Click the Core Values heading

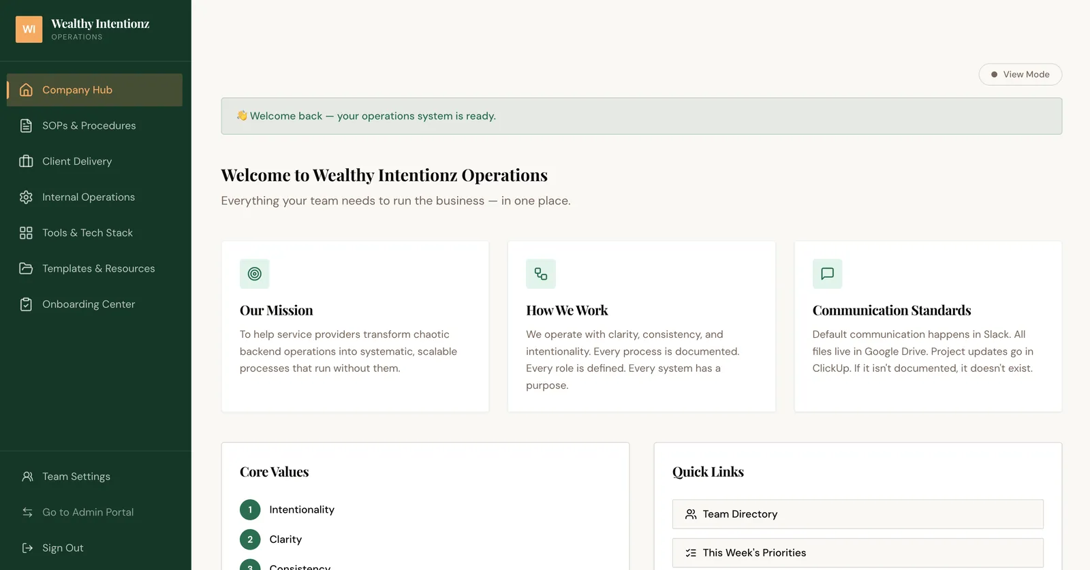point(274,472)
